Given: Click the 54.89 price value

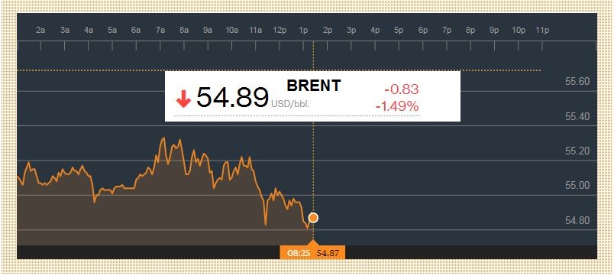Looking at the screenshot, I should 233,97.
